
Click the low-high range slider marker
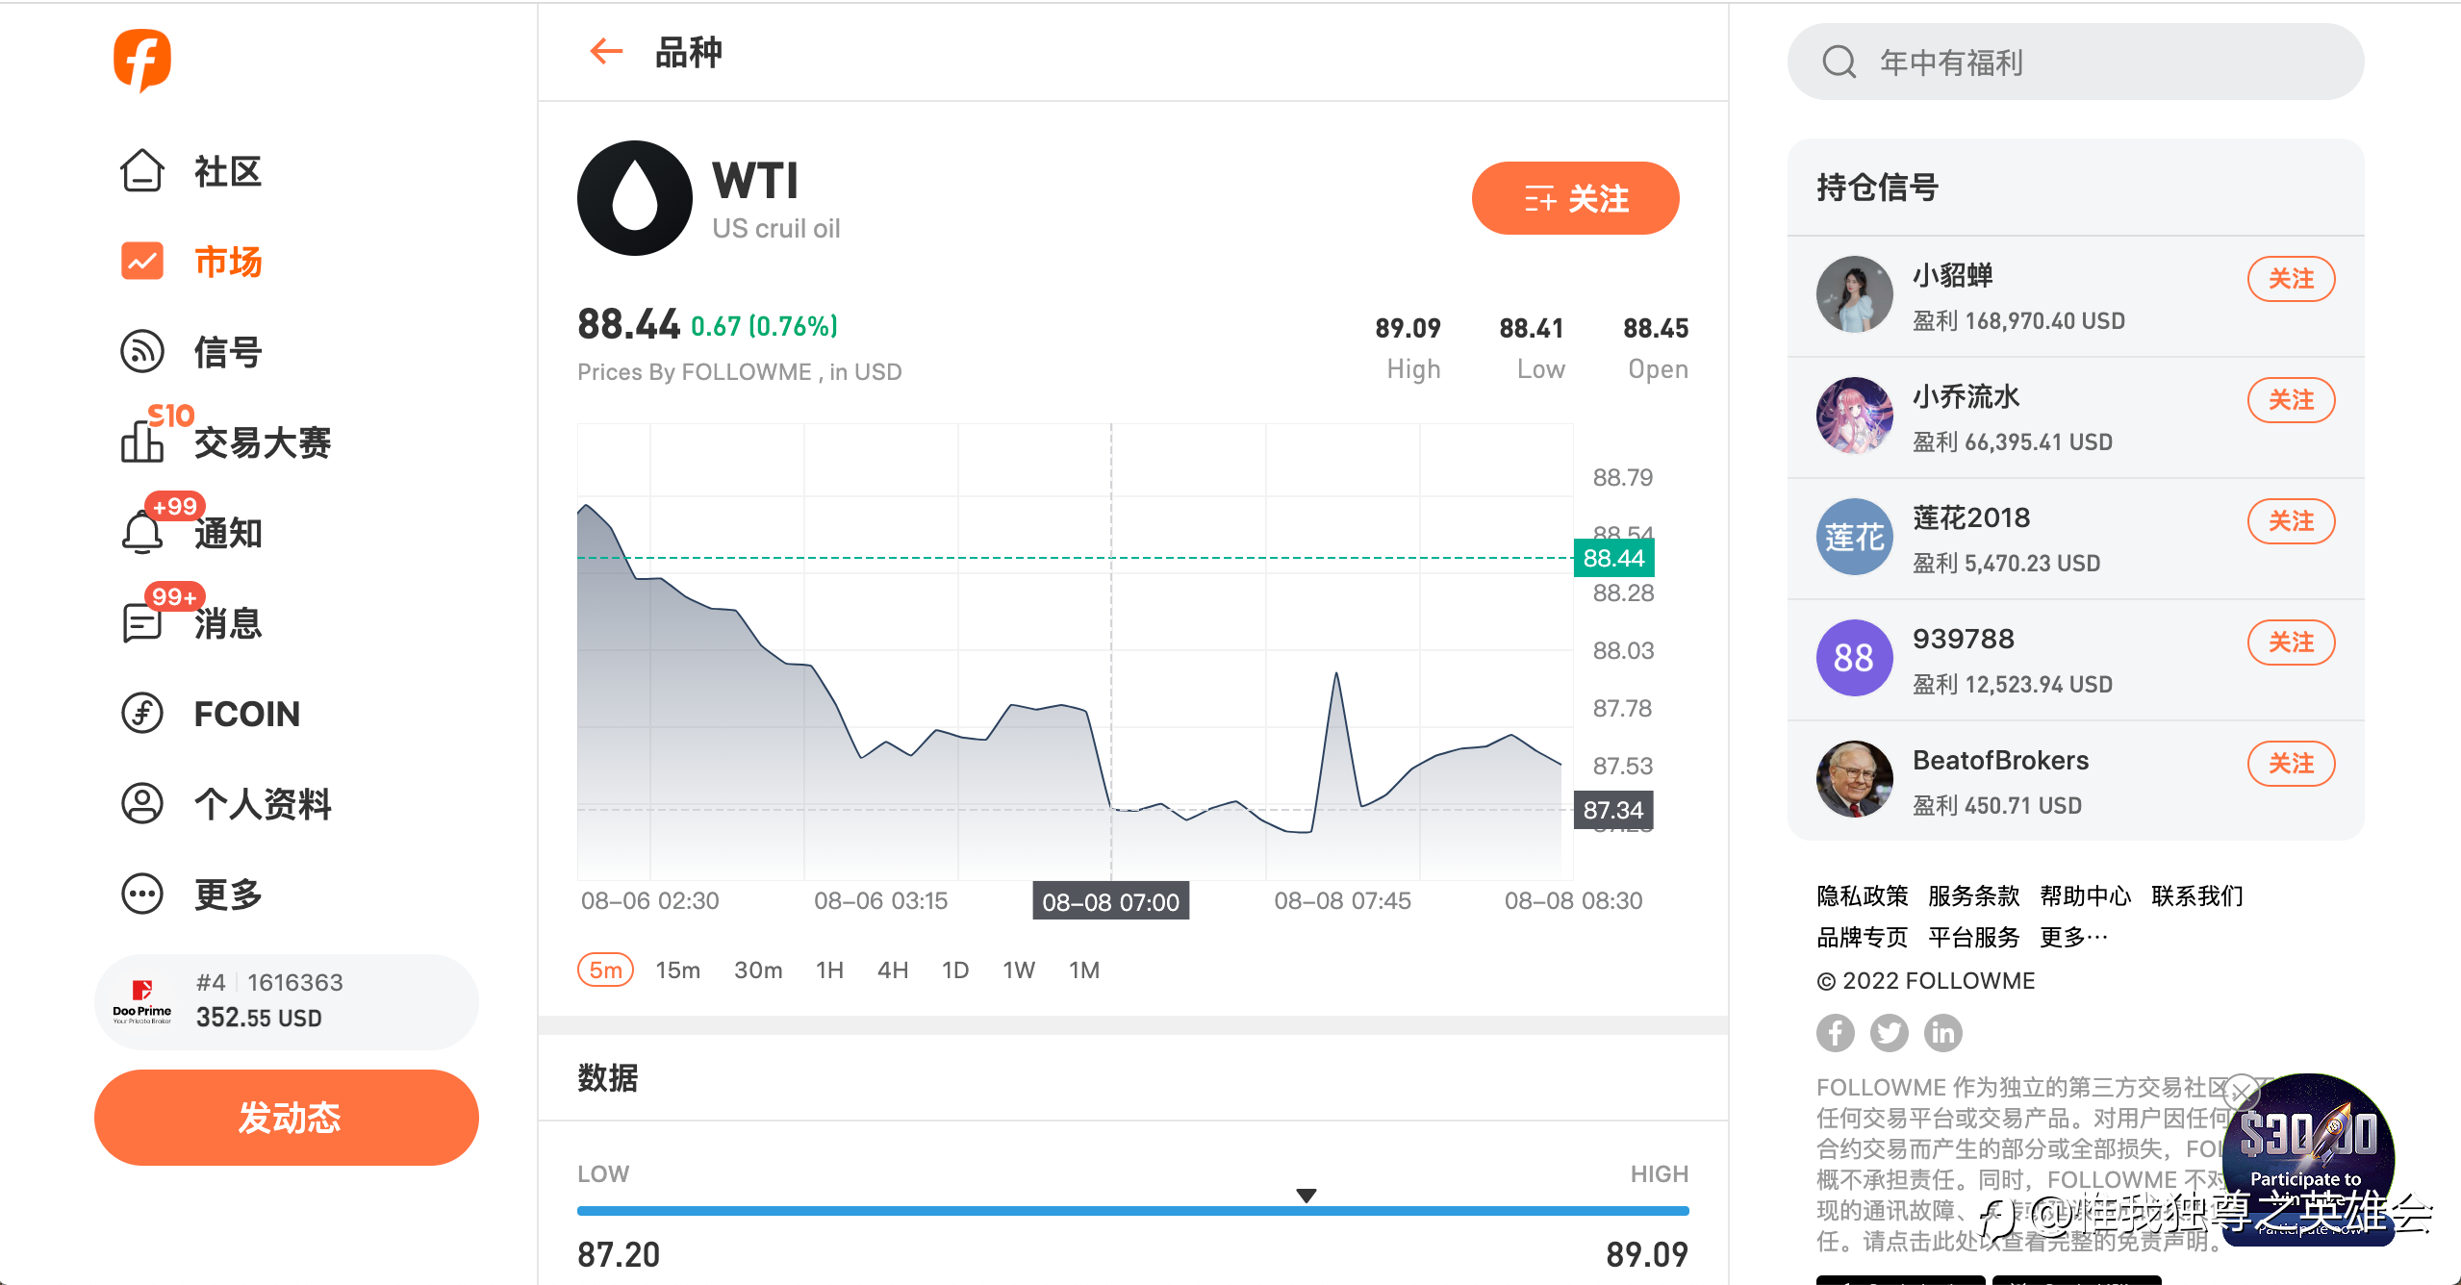(1306, 1196)
